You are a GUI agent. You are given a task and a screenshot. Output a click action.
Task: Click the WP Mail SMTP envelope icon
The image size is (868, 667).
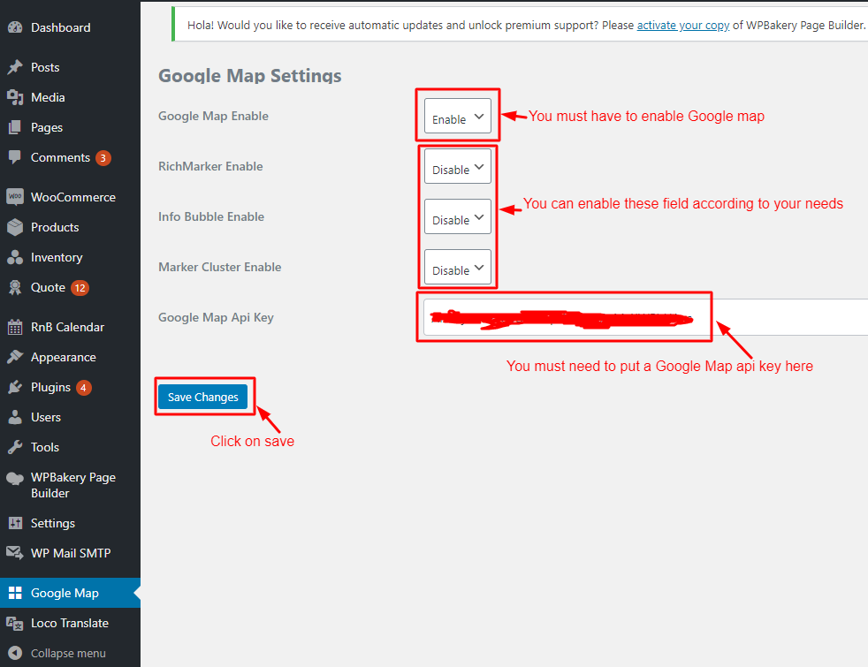click(15, 553)
